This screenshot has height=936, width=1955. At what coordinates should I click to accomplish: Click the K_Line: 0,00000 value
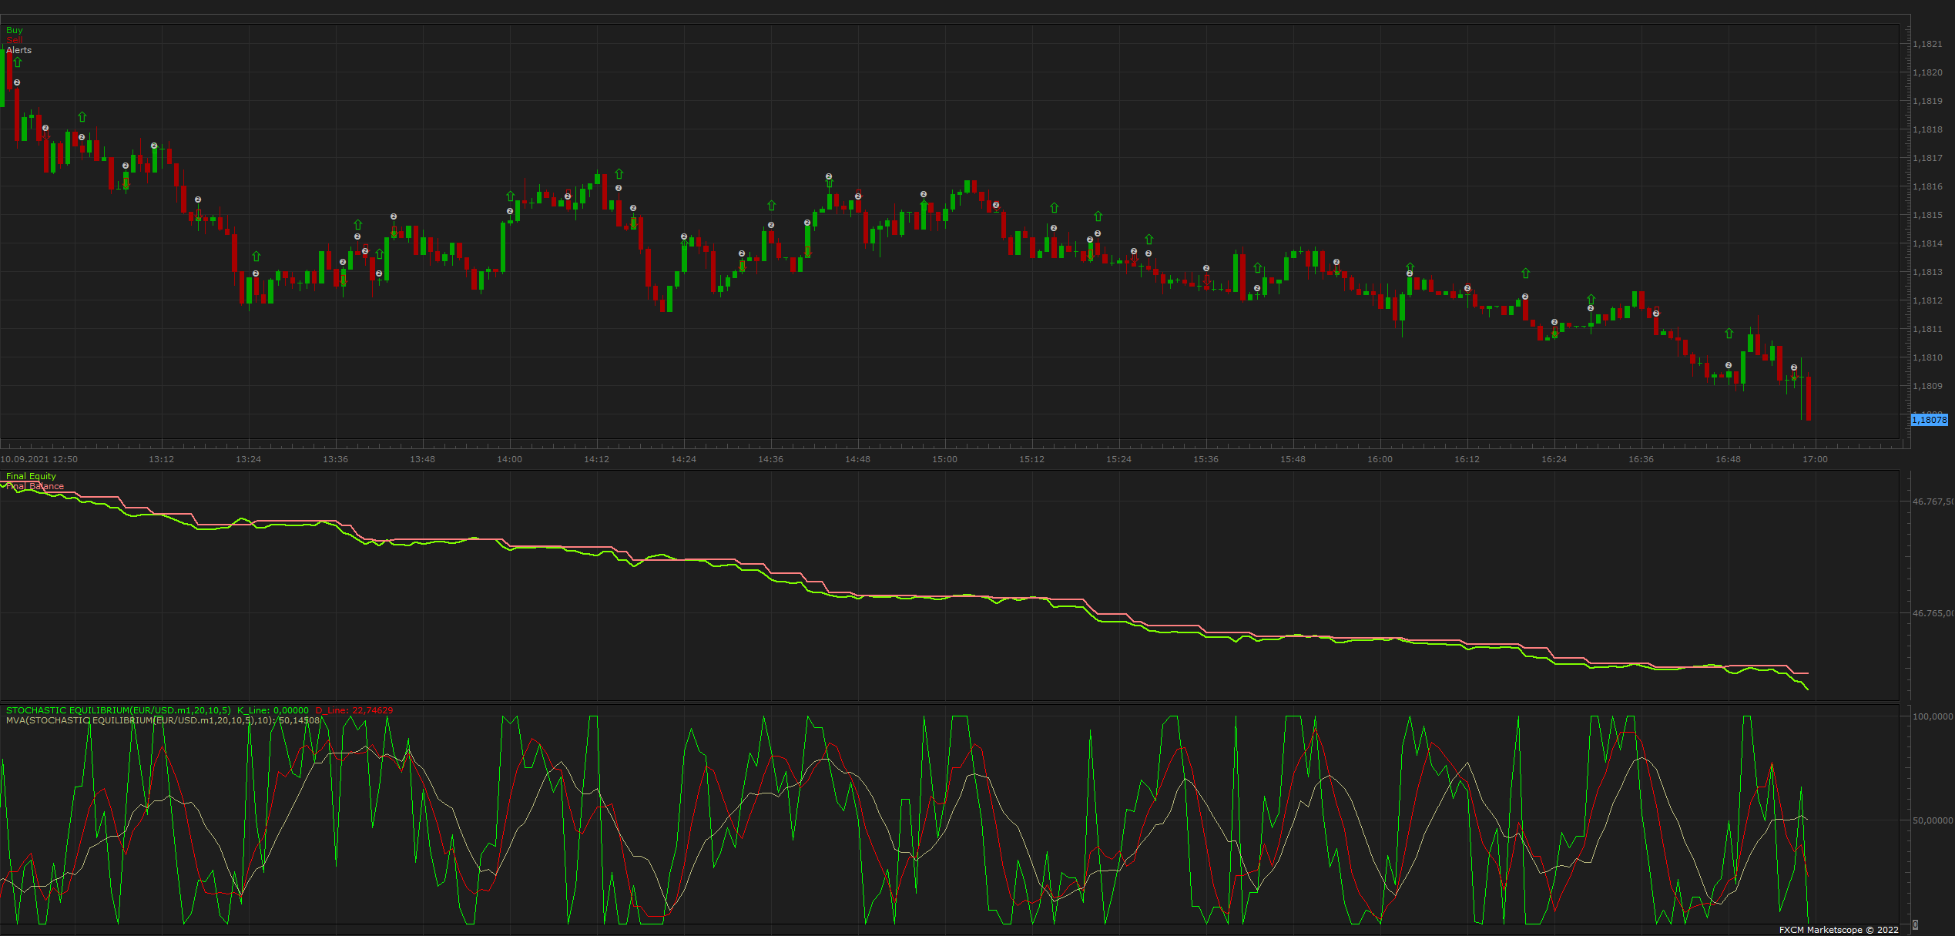(x=273, y=710)
